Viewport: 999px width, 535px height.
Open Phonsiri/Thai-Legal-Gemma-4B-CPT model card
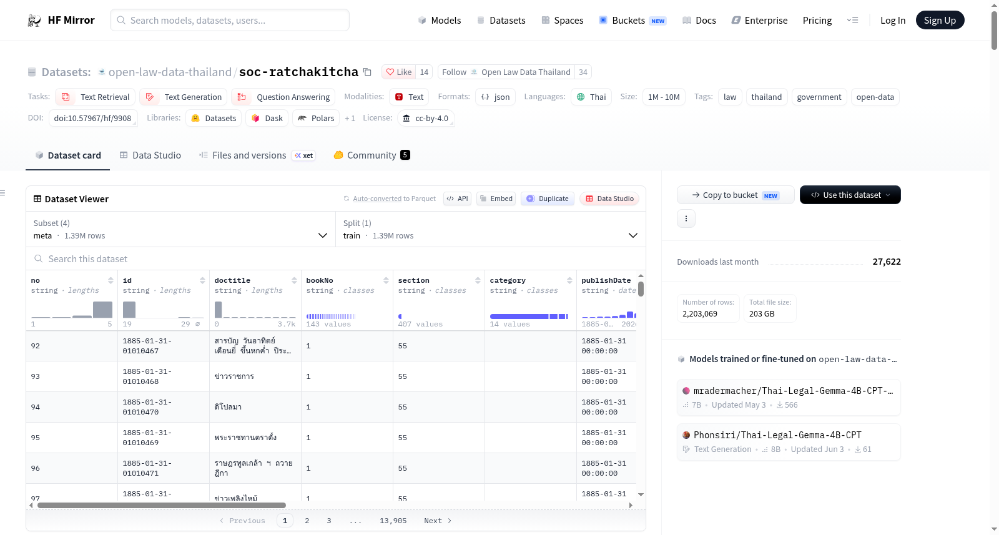tap(789, 442)
